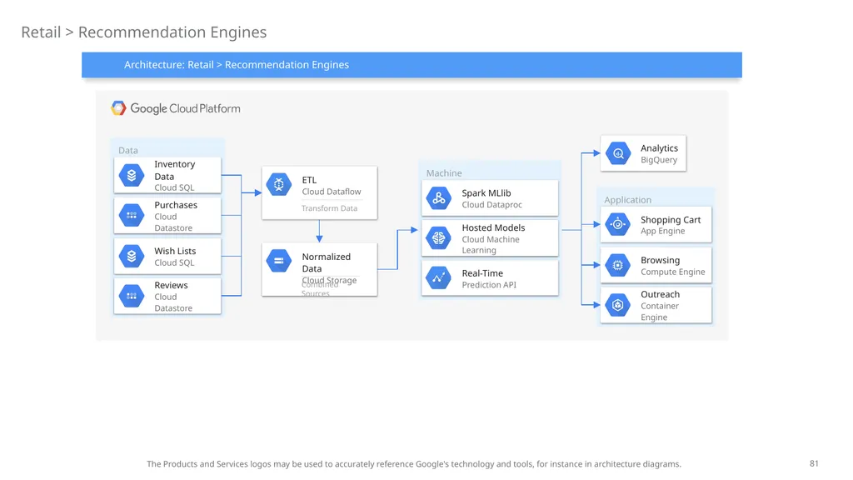Click the 'Hosted Models' label
The image size is (853, 480).
[x=493, y=227]
